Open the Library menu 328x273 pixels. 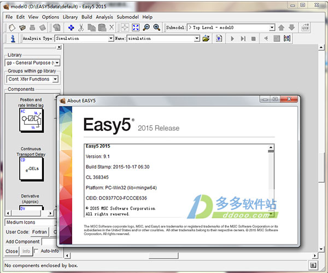point(70,17)
